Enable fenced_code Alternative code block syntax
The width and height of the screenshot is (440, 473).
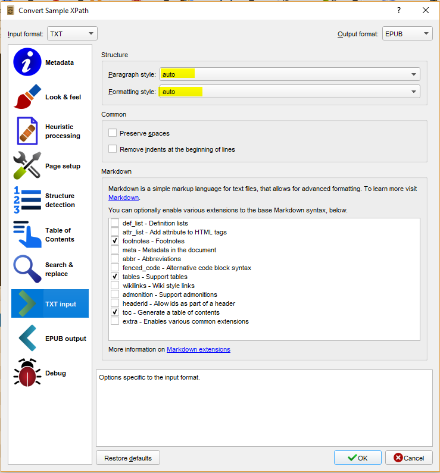tap(115, 267)
